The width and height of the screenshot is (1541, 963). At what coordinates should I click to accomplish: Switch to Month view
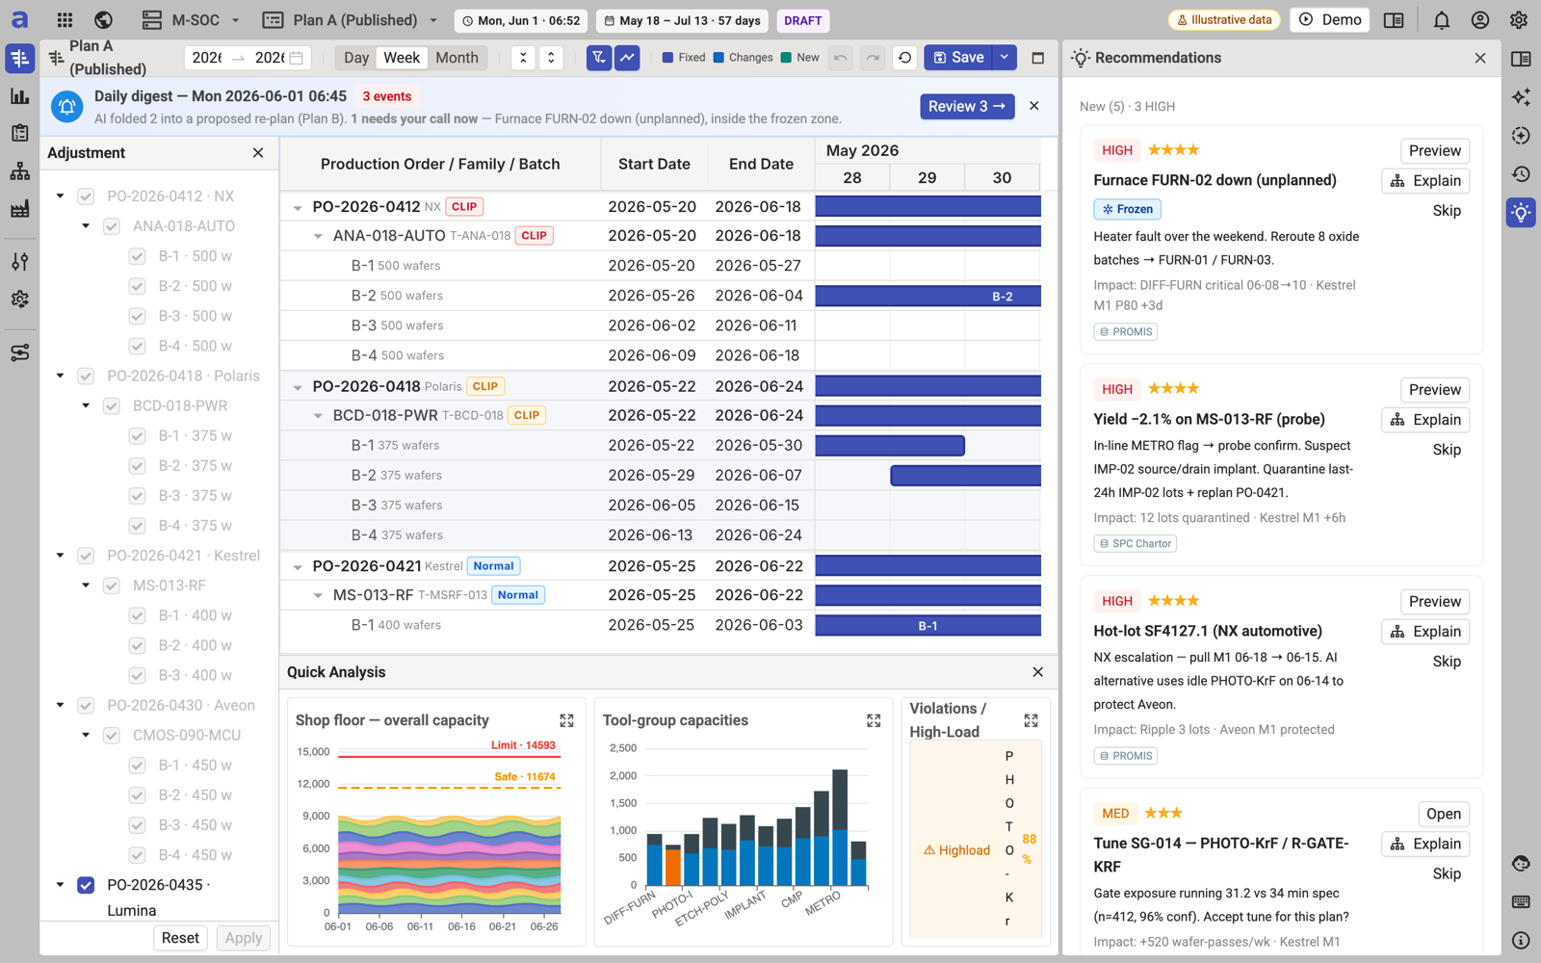(x=457, y=58)
